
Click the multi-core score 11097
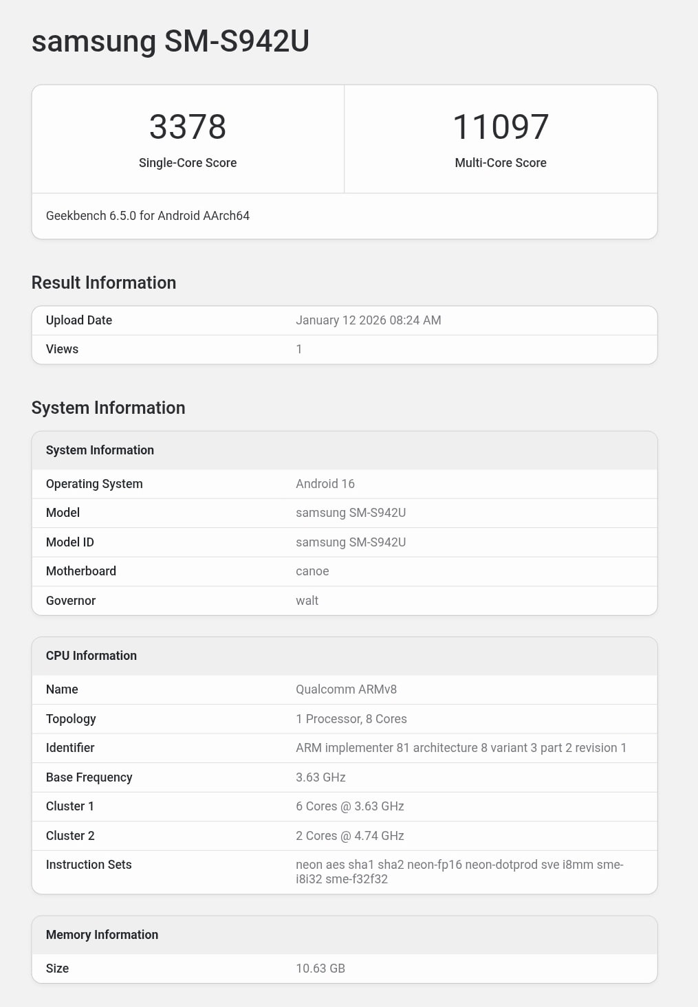pos(500,127)
